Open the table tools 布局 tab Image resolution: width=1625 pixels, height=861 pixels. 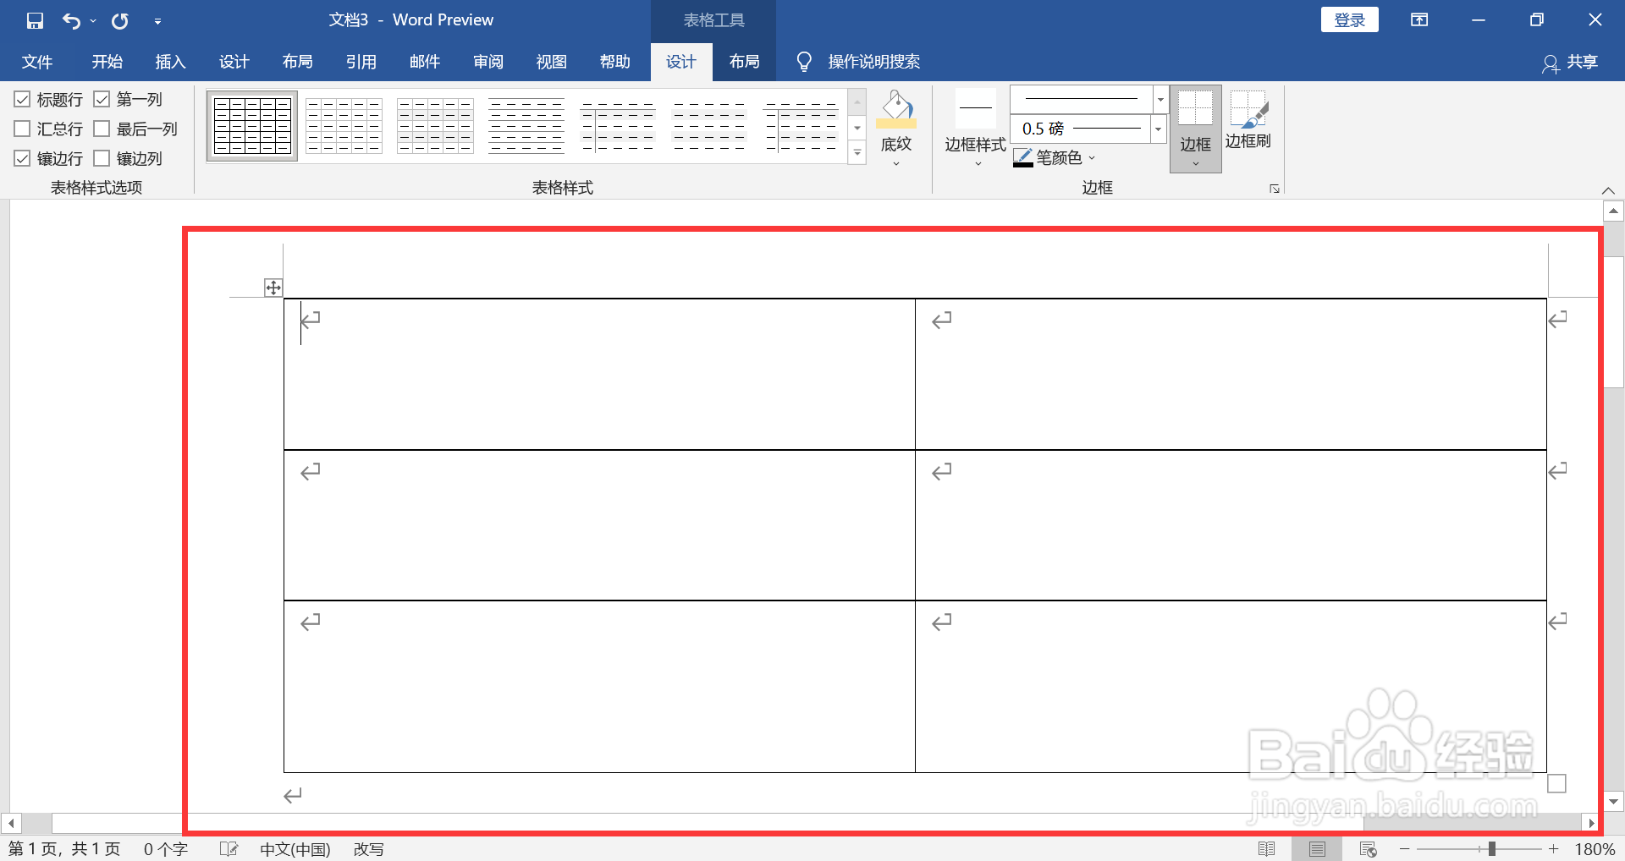(x=745, y=62)
